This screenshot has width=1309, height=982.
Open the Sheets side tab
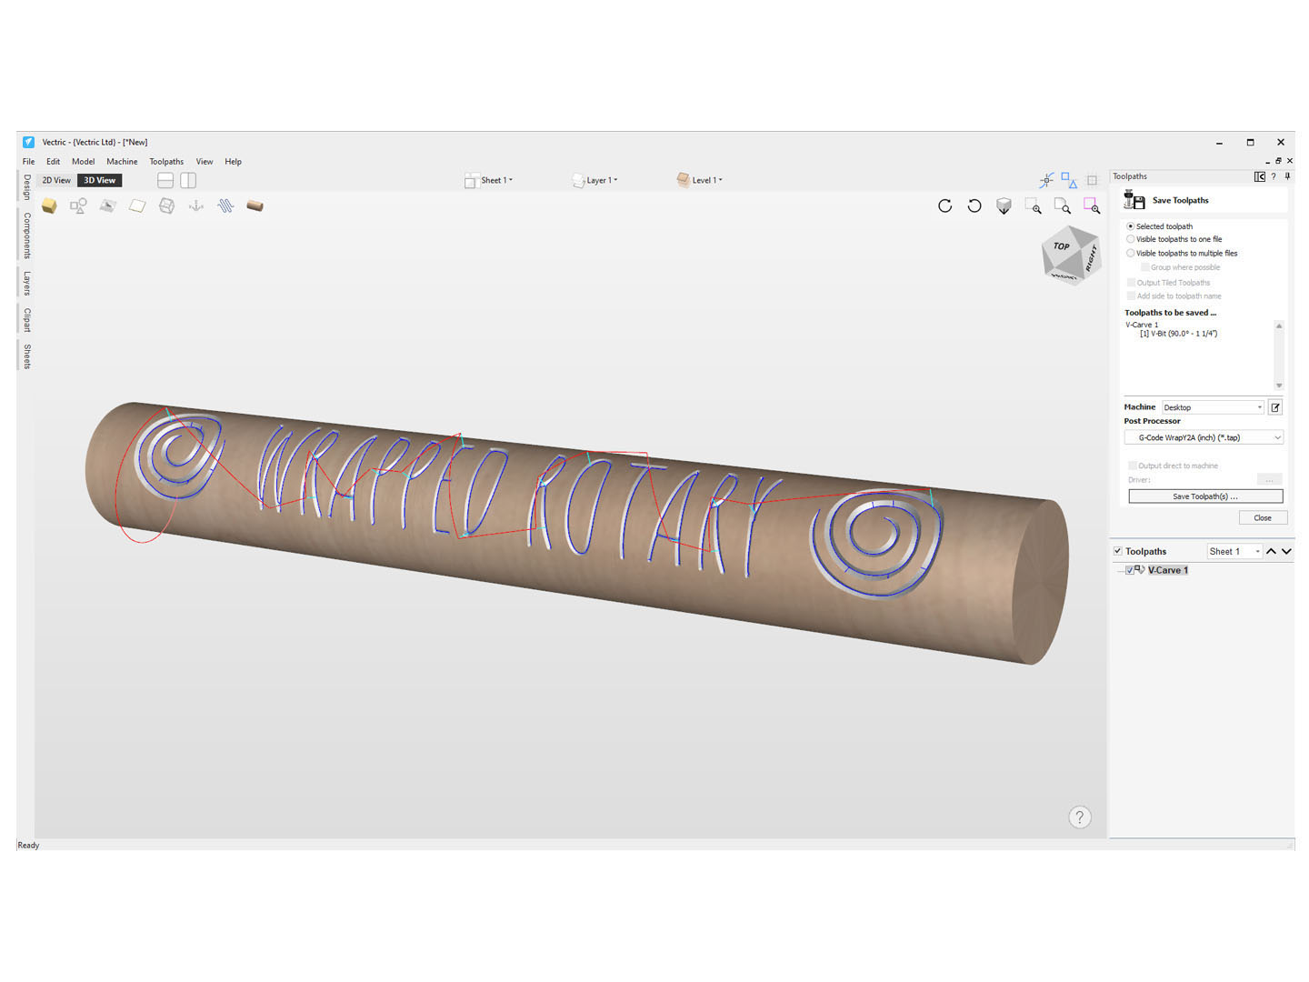26,356
